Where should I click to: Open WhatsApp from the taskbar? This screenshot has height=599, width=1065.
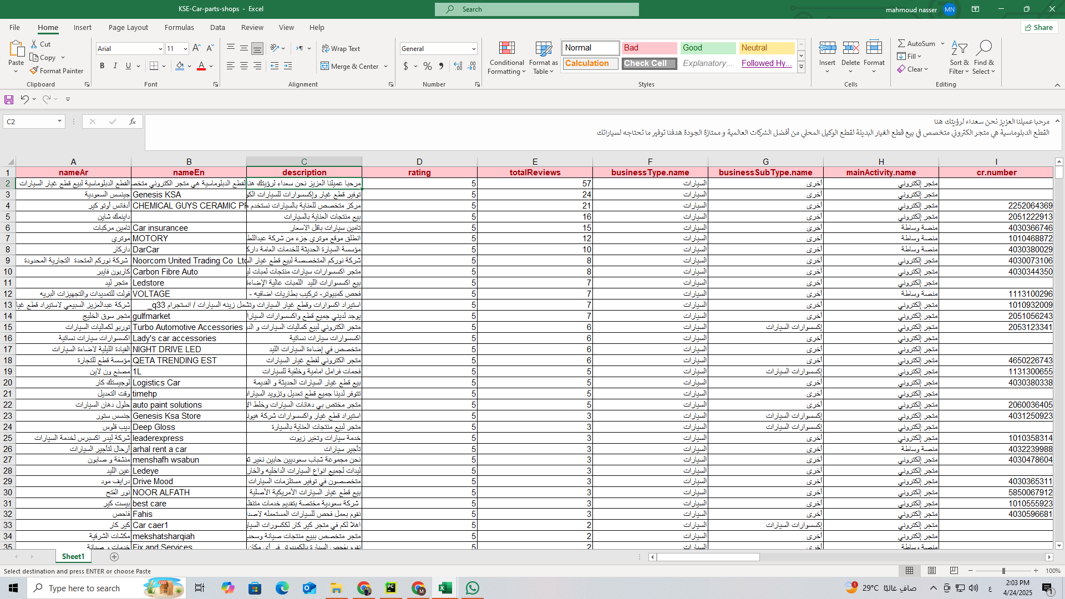tap(473, 588)
